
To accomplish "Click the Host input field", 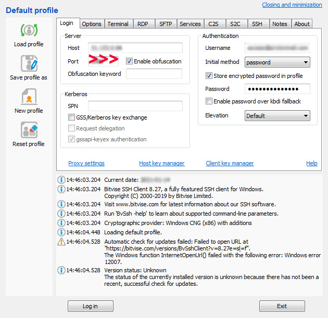I will (135, 48).
